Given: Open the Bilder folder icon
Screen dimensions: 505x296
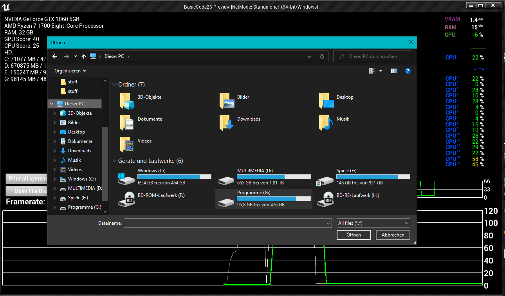Looking at the screenshot, I should tap(227, 101).
